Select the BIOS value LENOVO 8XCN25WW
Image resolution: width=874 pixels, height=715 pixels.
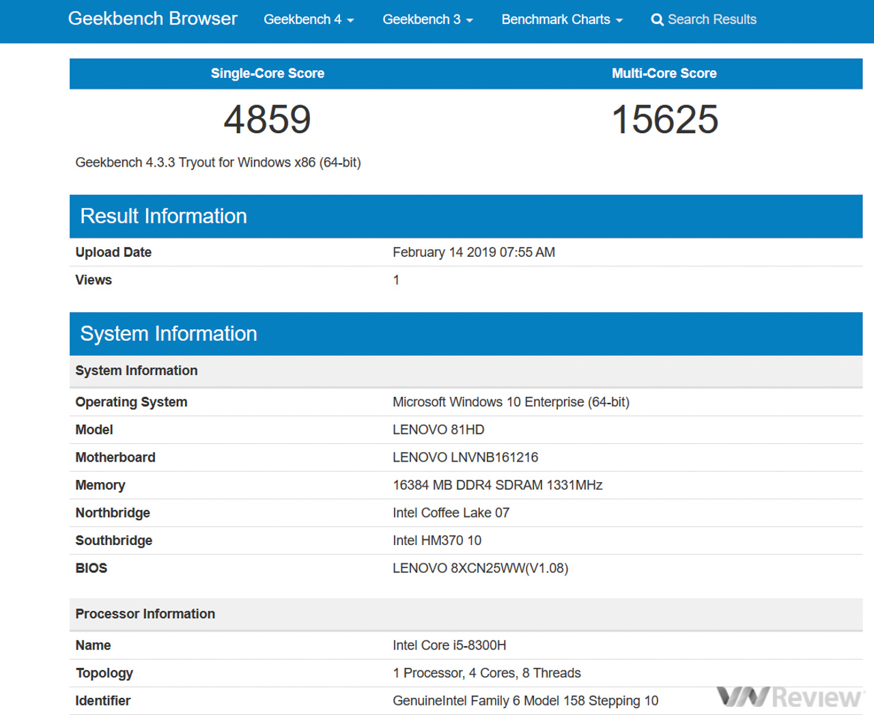coord(480,568)
